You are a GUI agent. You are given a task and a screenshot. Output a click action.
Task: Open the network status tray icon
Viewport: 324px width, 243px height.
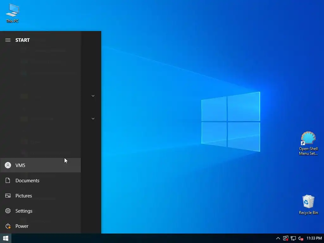point(293,239)
